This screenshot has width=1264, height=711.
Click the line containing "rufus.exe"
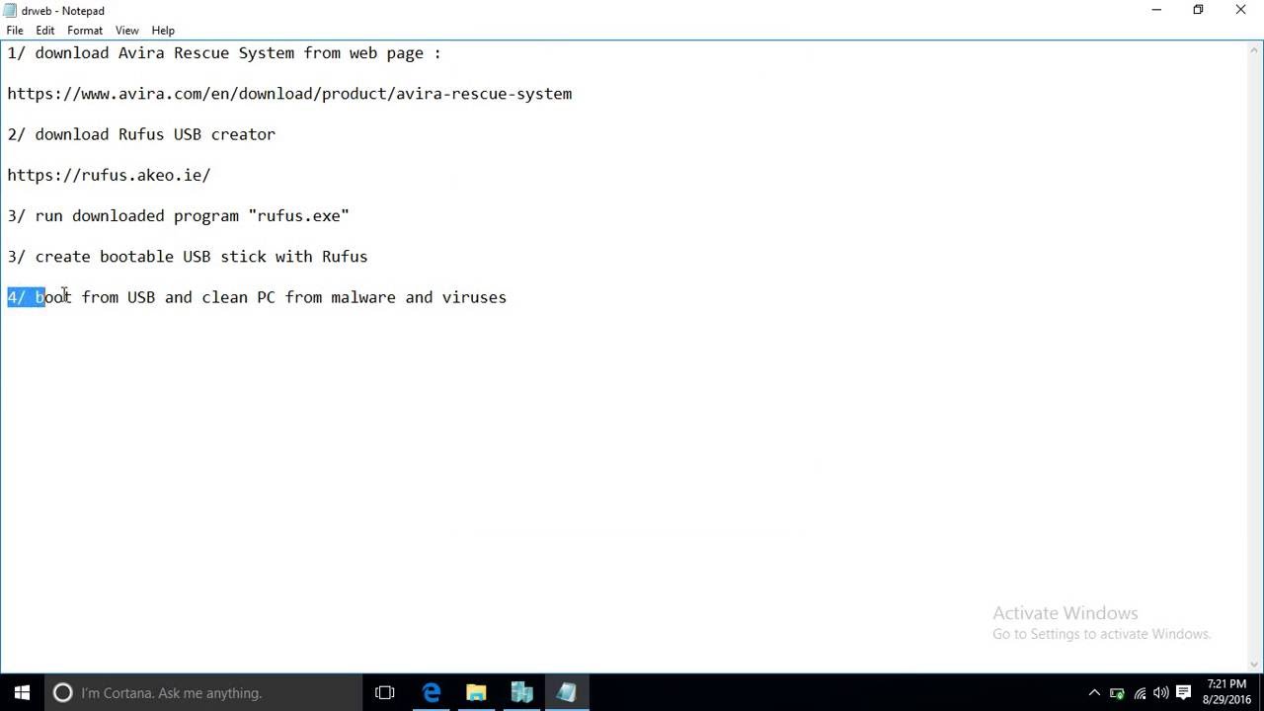[179, 215]
